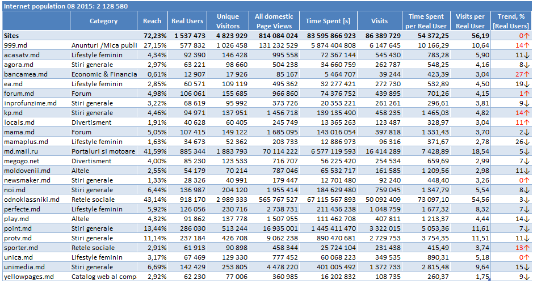Select the kp.md site cell
Viewport: 533px width, 284px height.
coord(36,113)
